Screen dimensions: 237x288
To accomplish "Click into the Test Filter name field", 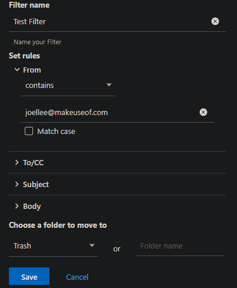I will pos(110,21).
